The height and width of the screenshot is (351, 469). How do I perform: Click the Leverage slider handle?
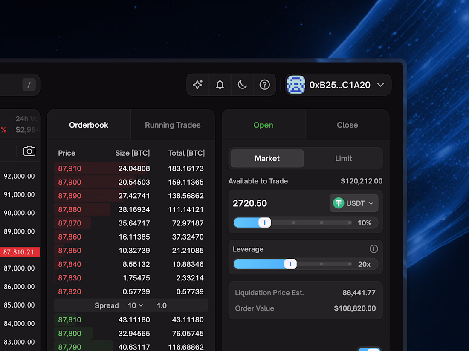[x=290, y=264]
